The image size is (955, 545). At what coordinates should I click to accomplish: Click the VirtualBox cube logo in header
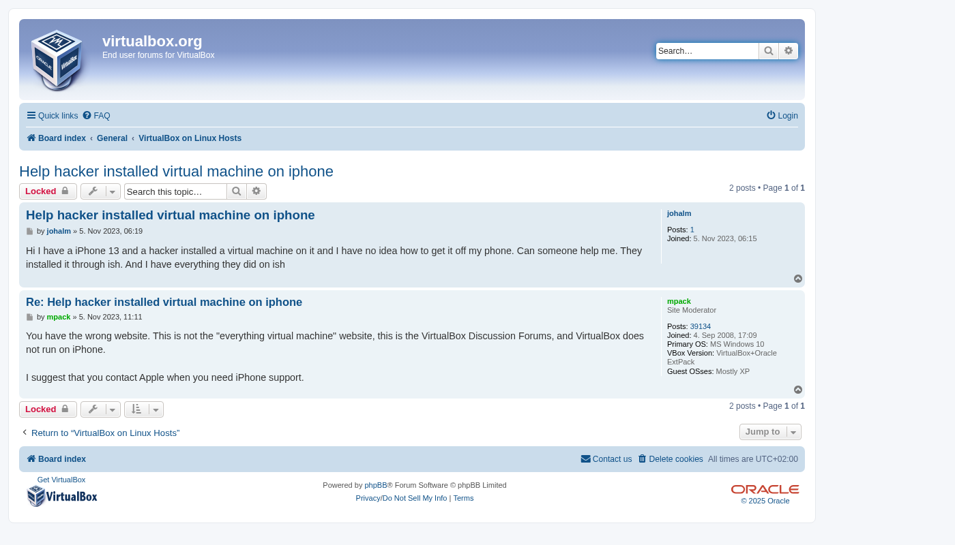tap(57, 60)
